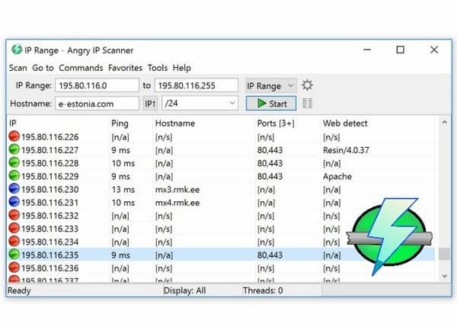
Task: Click web detect value Apache
Action: tap(337, 176)
